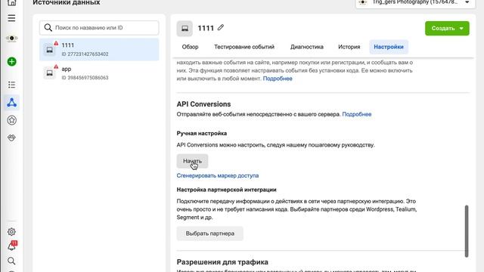Click the Настройка партнерской интеграции subheading
Screen dimensions: 484x272
[226, 190]
